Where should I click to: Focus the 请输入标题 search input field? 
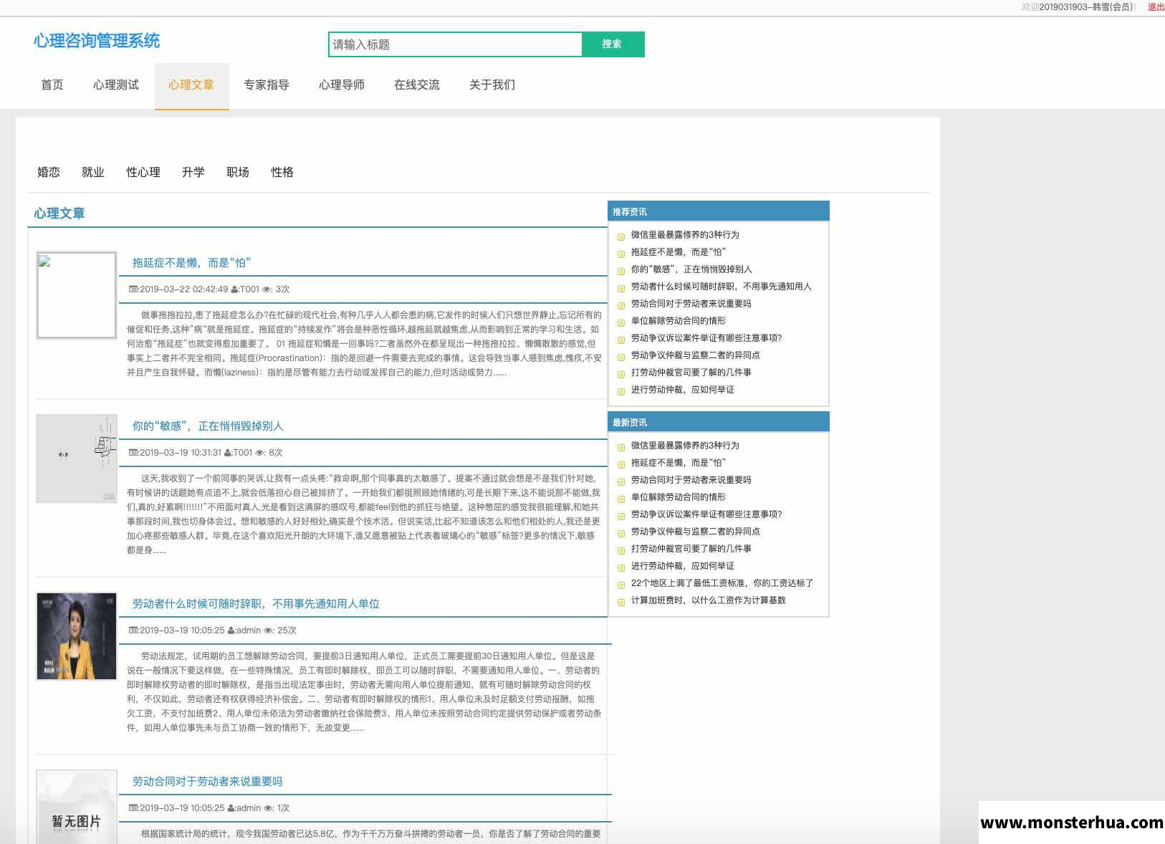[455, 44]
